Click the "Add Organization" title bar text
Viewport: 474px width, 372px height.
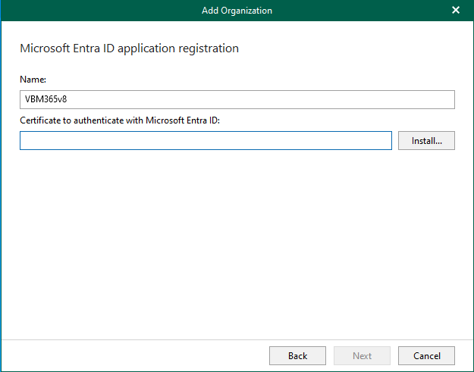pos(237,11)
